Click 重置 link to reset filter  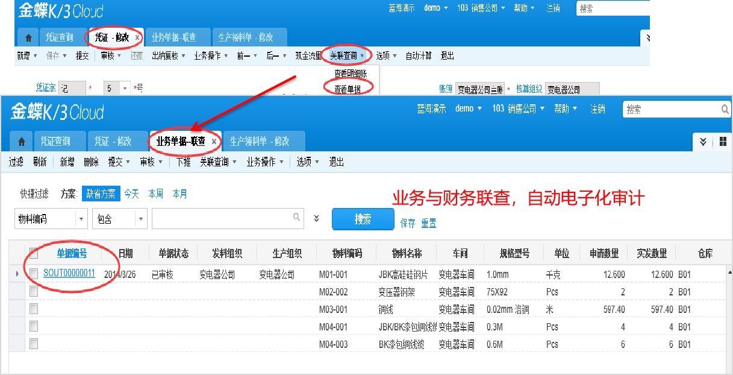429,223
